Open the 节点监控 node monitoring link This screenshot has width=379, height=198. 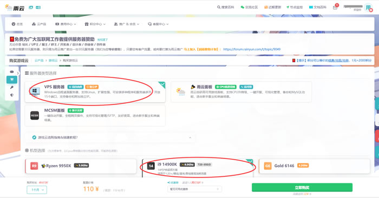tap(295, 7)
